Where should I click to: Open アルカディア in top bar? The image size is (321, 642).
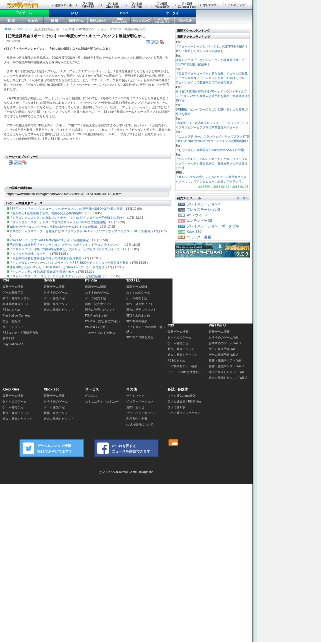236,5
